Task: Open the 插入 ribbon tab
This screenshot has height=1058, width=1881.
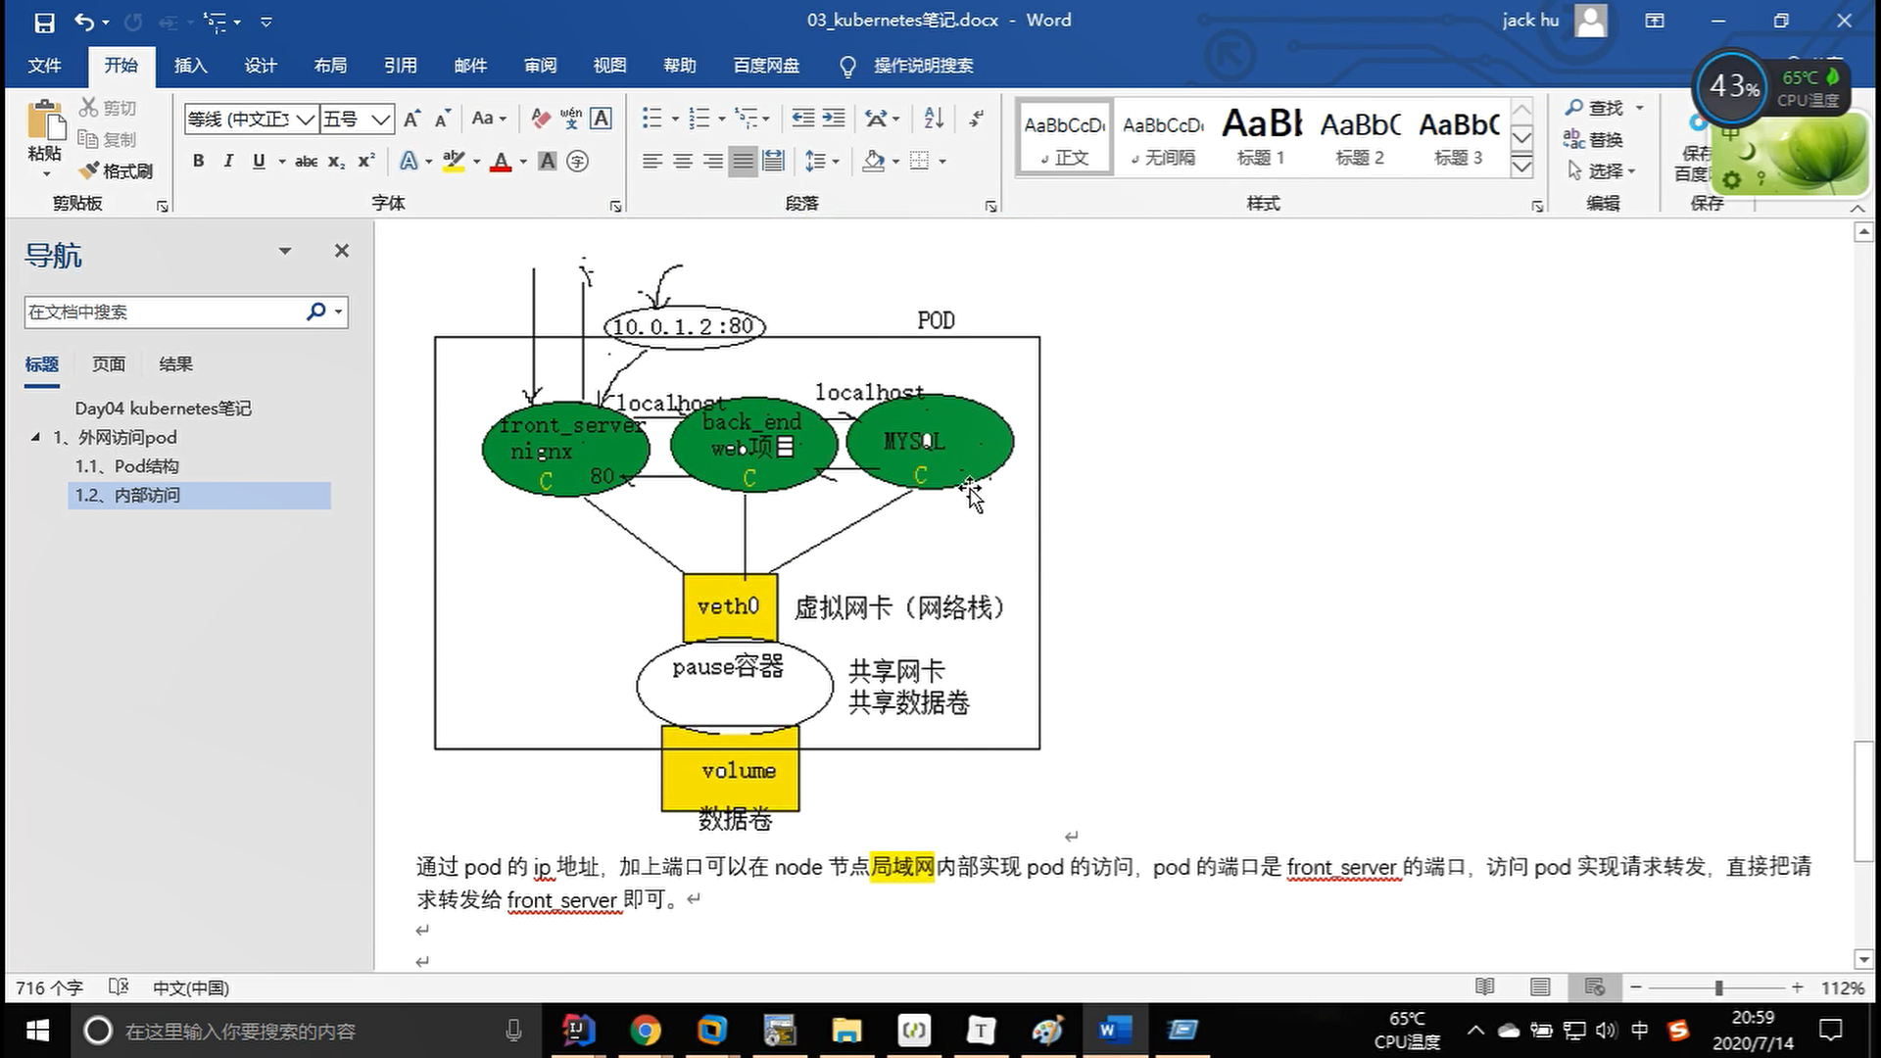Action: 190,66
